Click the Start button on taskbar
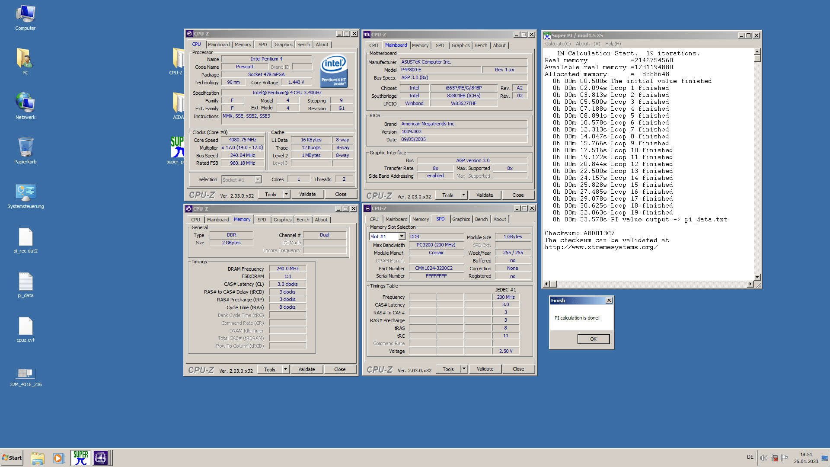830x467 pixels. click(12, 458)
